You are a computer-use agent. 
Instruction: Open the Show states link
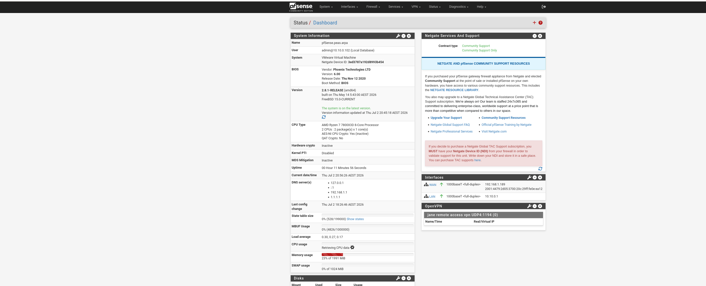point(355,219)
